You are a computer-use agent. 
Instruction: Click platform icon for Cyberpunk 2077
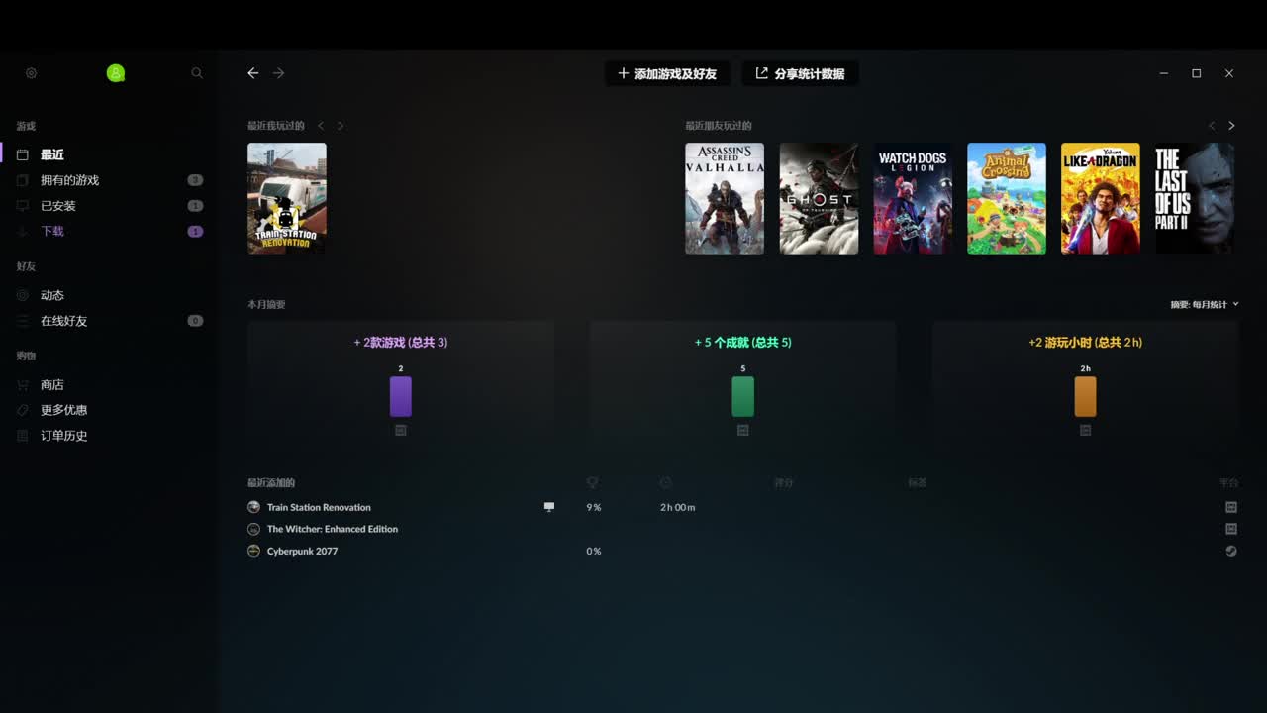tap(1231, 551)
